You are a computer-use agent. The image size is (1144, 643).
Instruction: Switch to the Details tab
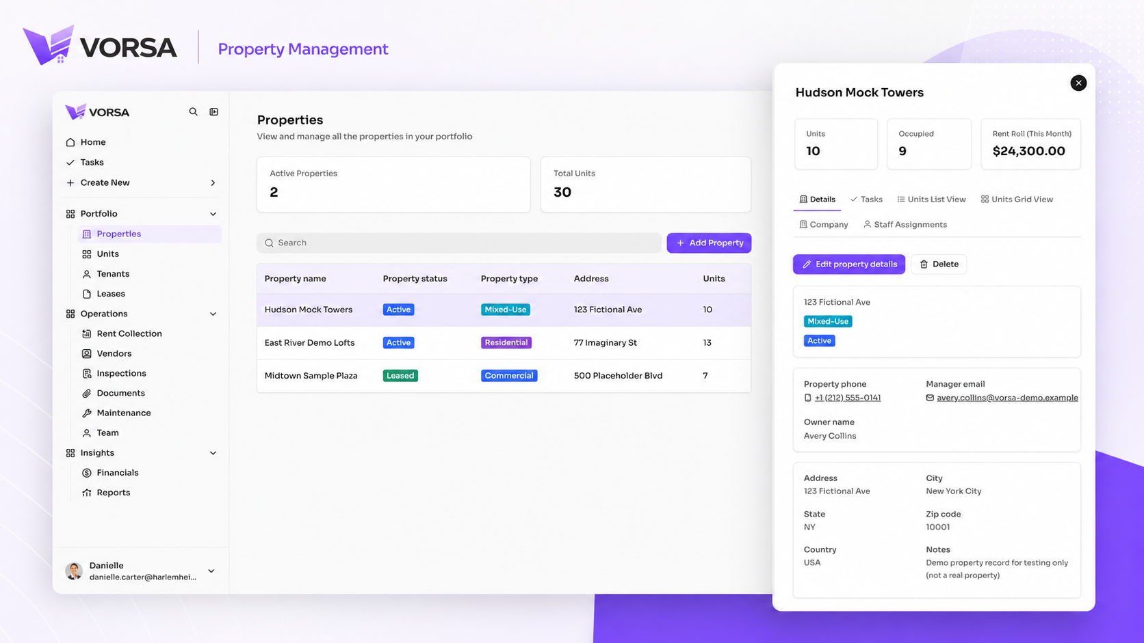pos(817,200)
